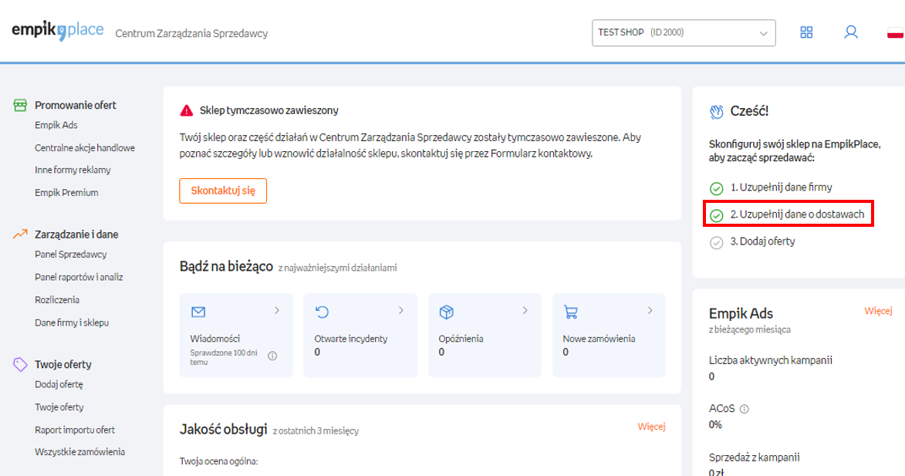
Task: Click the grey checkmark beside Dodaj oferty
Action: point(716,241)
